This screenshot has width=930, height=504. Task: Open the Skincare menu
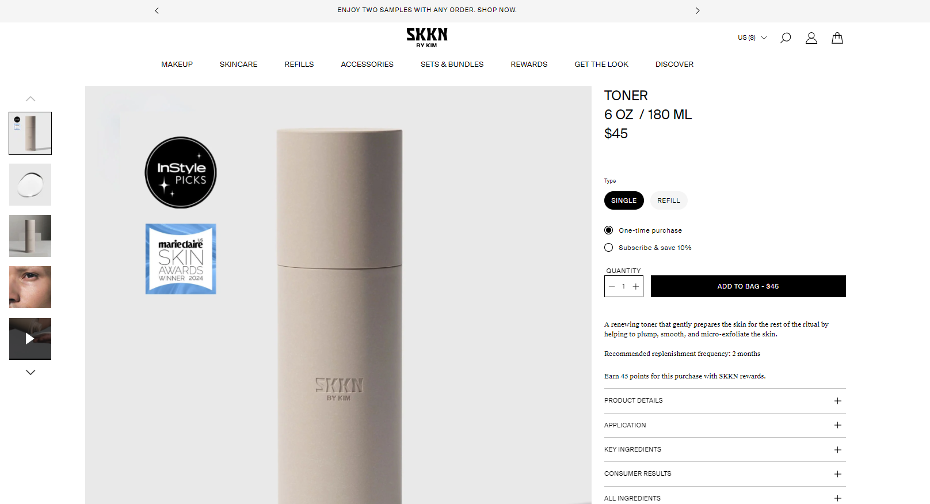[239, 65]
